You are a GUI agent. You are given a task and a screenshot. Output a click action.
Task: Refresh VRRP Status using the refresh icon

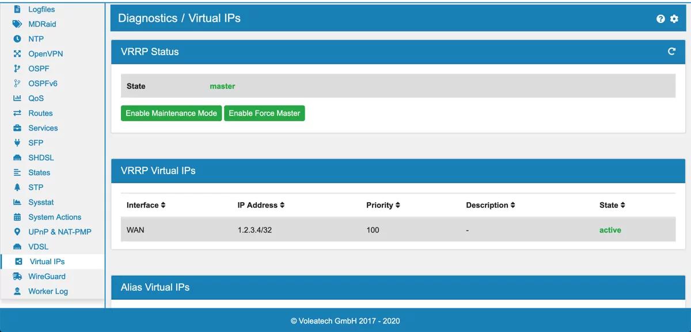coord(671,51)
